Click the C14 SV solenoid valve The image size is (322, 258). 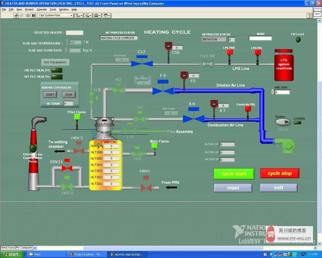coord(208,64)
